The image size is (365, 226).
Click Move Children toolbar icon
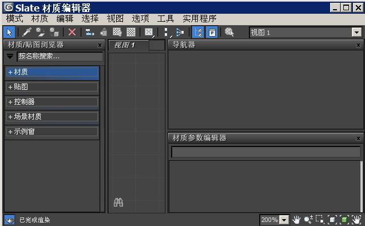90,32
